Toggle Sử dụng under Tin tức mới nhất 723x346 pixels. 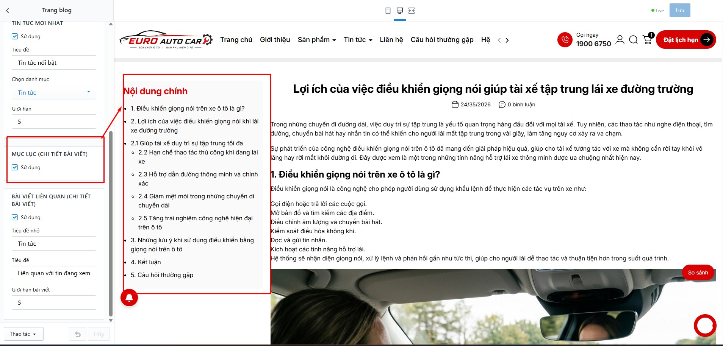coord(15,36)
